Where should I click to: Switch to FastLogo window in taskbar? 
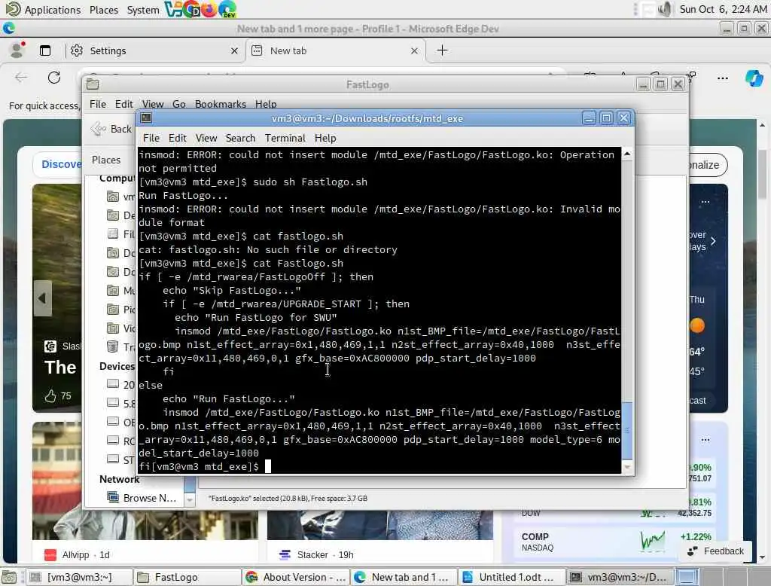click(x=187, y=577)
